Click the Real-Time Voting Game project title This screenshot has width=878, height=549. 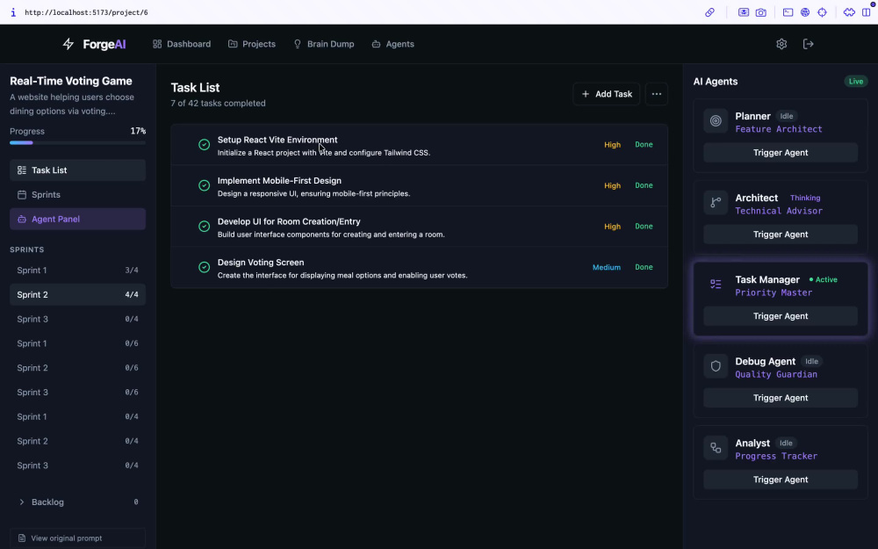click(x=71, y=81)
